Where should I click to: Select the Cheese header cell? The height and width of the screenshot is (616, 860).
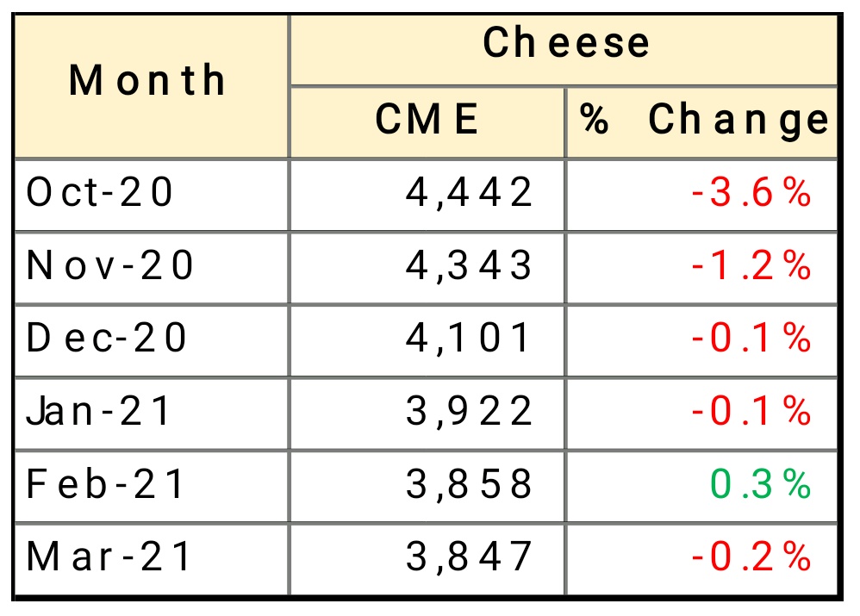565,44
